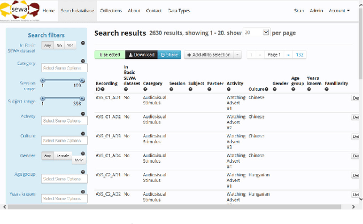Open Age group Select Some Options field
This screenshot has height=224, width=363.
point(64,179)
